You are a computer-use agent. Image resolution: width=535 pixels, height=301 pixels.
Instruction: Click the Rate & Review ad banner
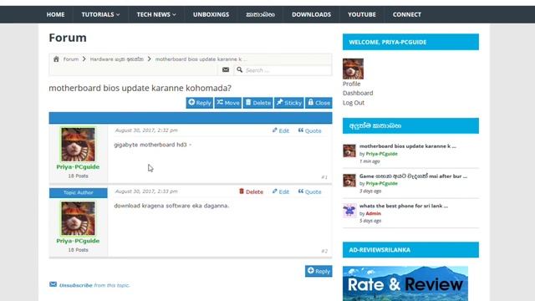[405, 283]
